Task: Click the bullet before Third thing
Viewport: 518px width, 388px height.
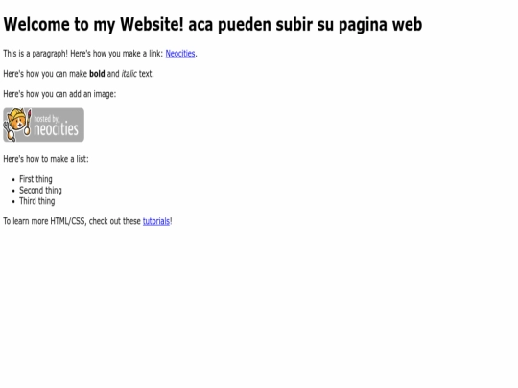Action: (x=13, y=202)
